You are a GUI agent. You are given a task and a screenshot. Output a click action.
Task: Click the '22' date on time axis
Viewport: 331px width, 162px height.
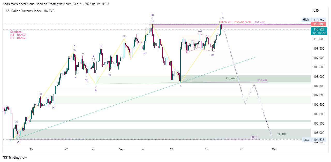click(66, 149)
